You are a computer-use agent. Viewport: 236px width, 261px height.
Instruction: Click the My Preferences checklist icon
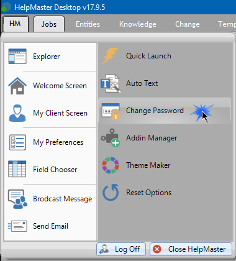coord(17,142)
